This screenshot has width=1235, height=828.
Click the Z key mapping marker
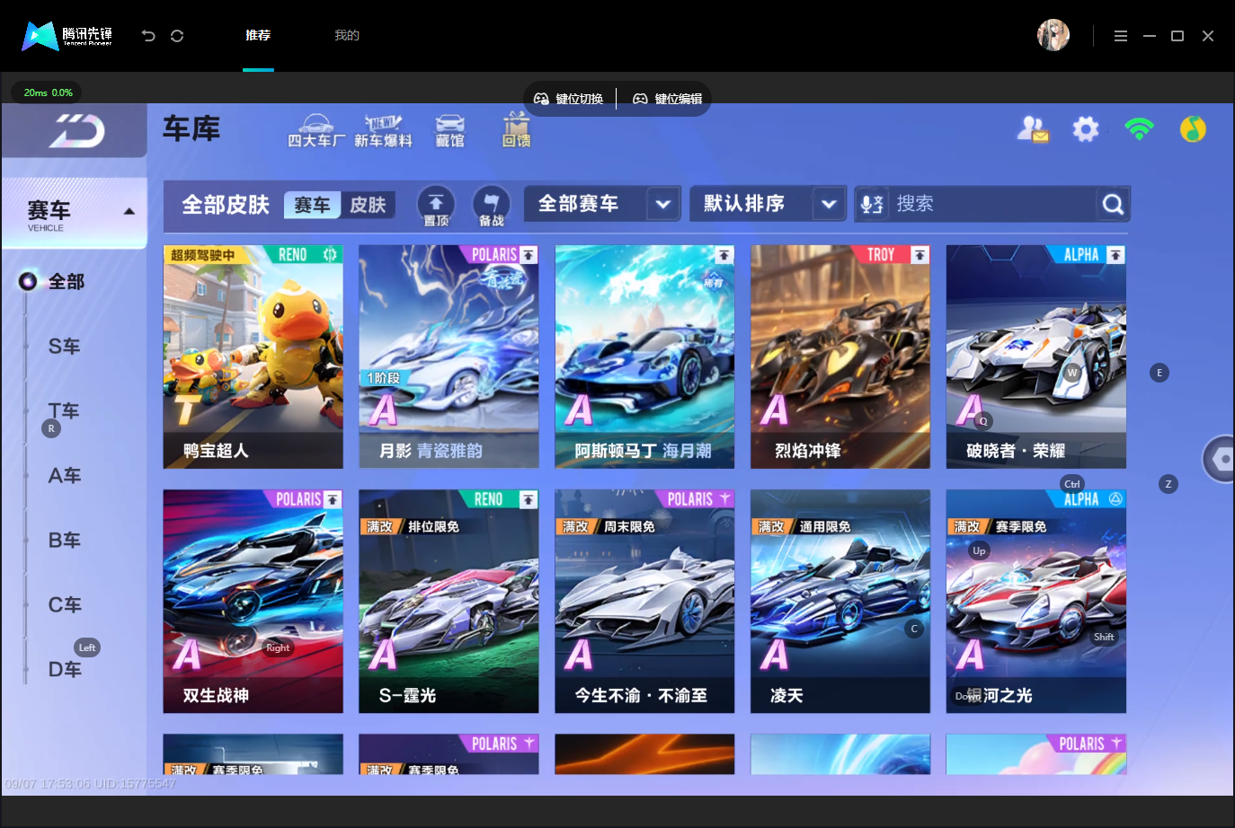click(x=1168, y=484)
